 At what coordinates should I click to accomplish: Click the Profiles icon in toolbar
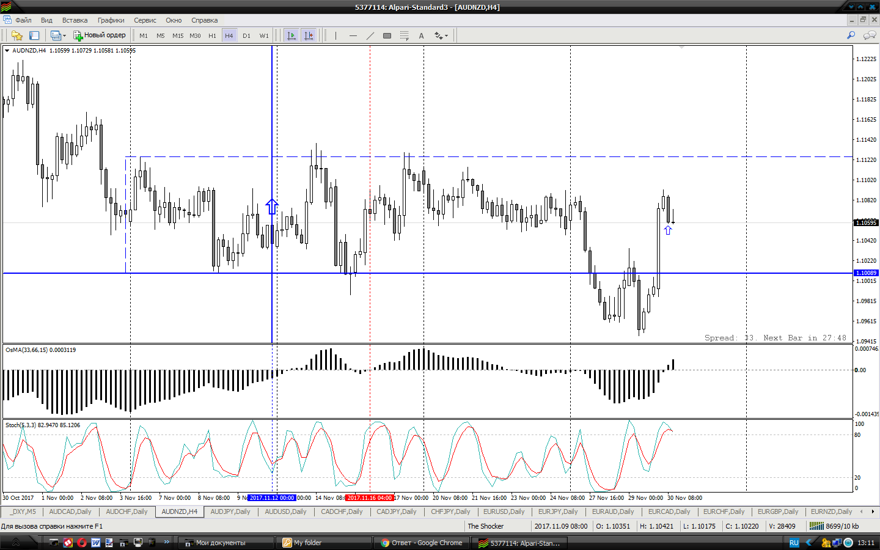(x=56, y=35)
